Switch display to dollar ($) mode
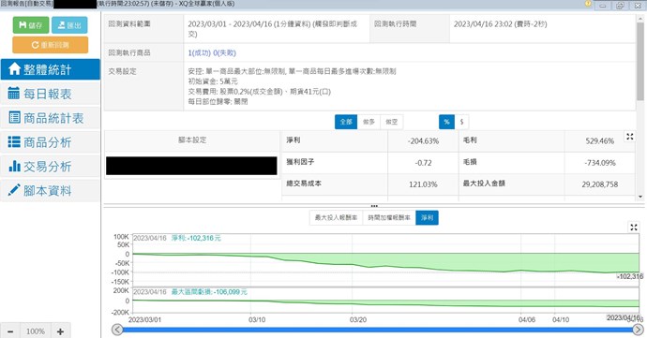Screen dimensions: 647x338 pos(461,122)
